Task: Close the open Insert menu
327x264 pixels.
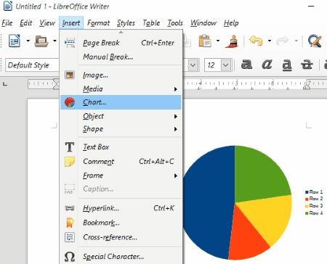Action: click(71, 22)
